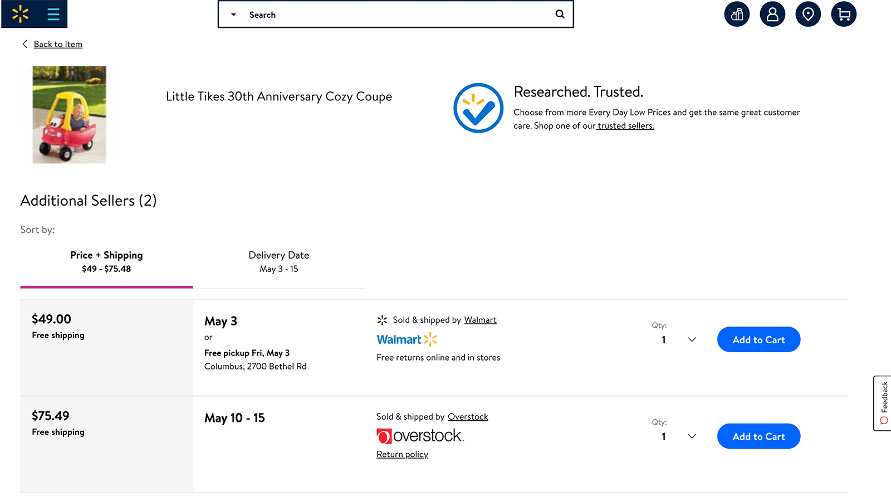
Task: Click the Researched Trusted checkmark badge
Action: pyautogui.click(x=478, y=108)
